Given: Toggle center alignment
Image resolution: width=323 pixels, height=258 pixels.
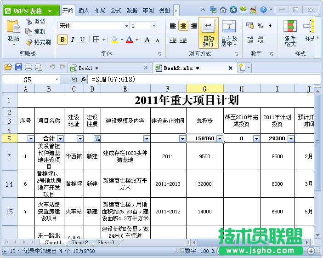Looking at the screenshot, I should tap(183, 26).
